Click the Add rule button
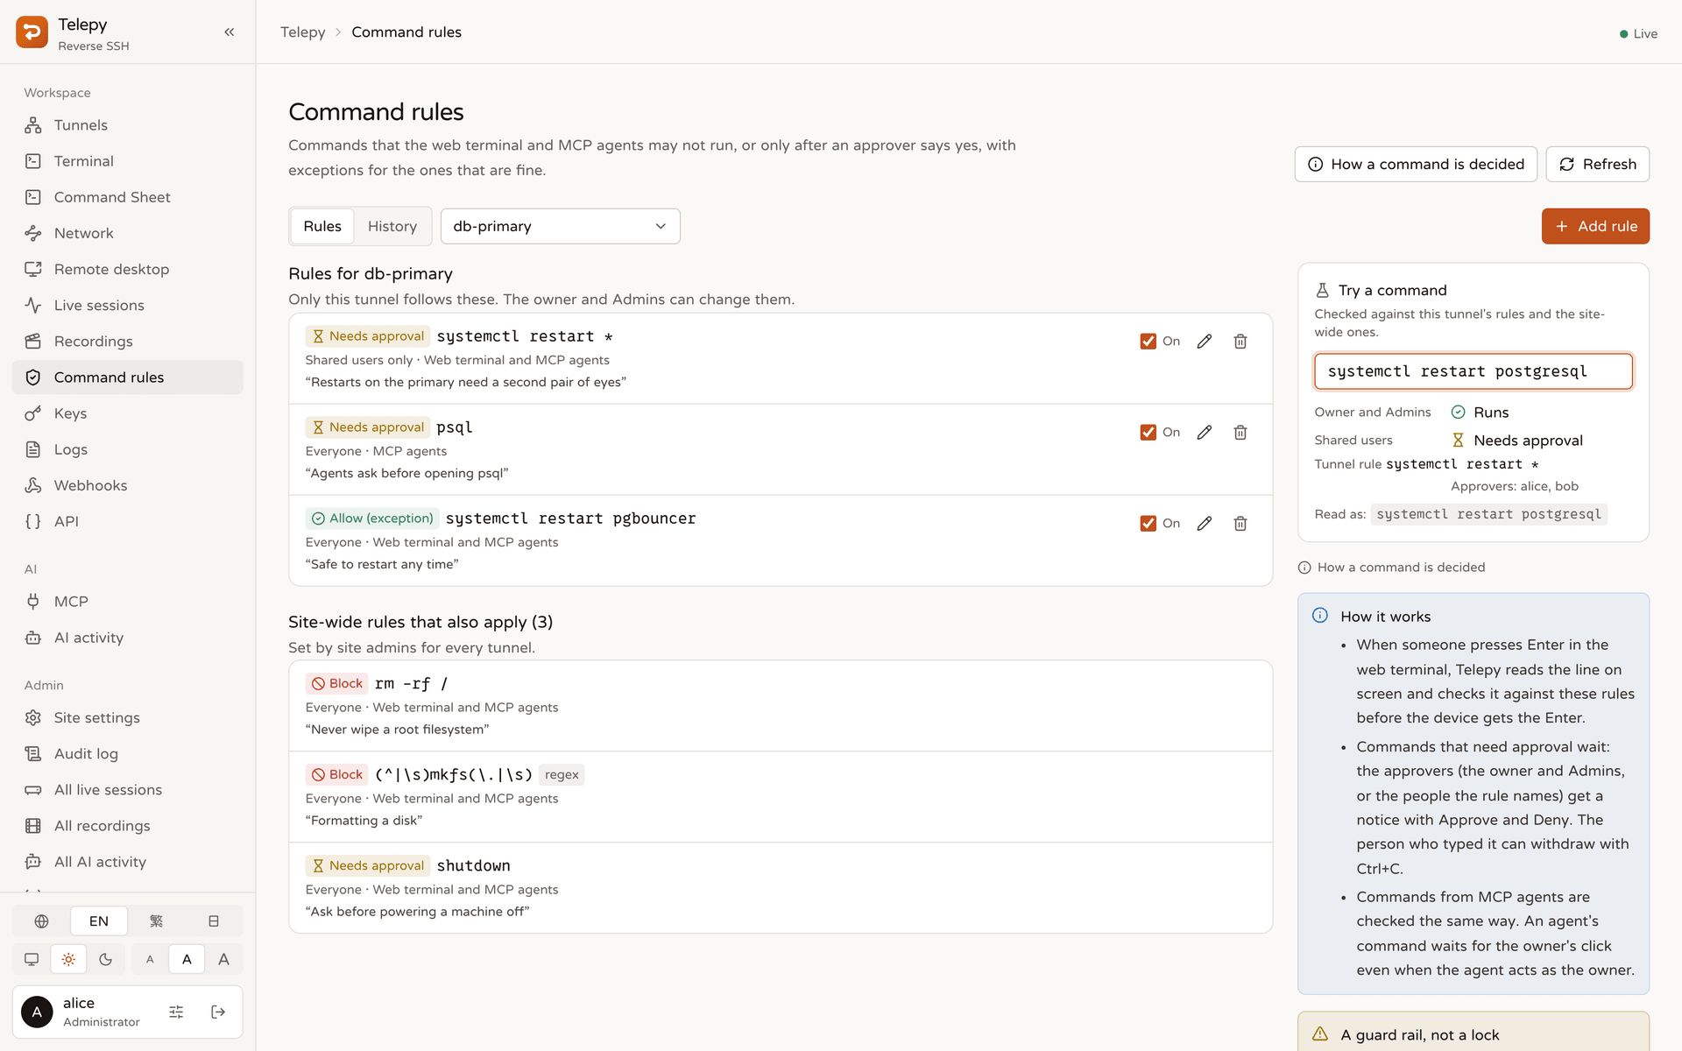Screen dimensions: 1682x1051 tap(1595, 226)
